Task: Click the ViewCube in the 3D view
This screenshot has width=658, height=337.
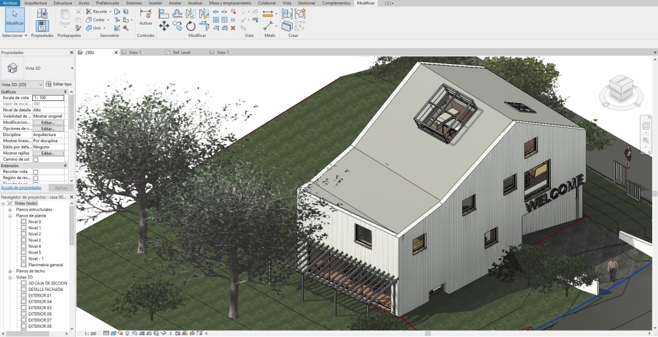Action: coord(619,90)
